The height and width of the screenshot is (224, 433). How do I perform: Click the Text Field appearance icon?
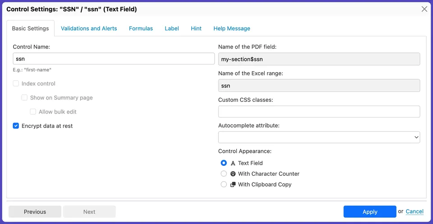point(233,163)
